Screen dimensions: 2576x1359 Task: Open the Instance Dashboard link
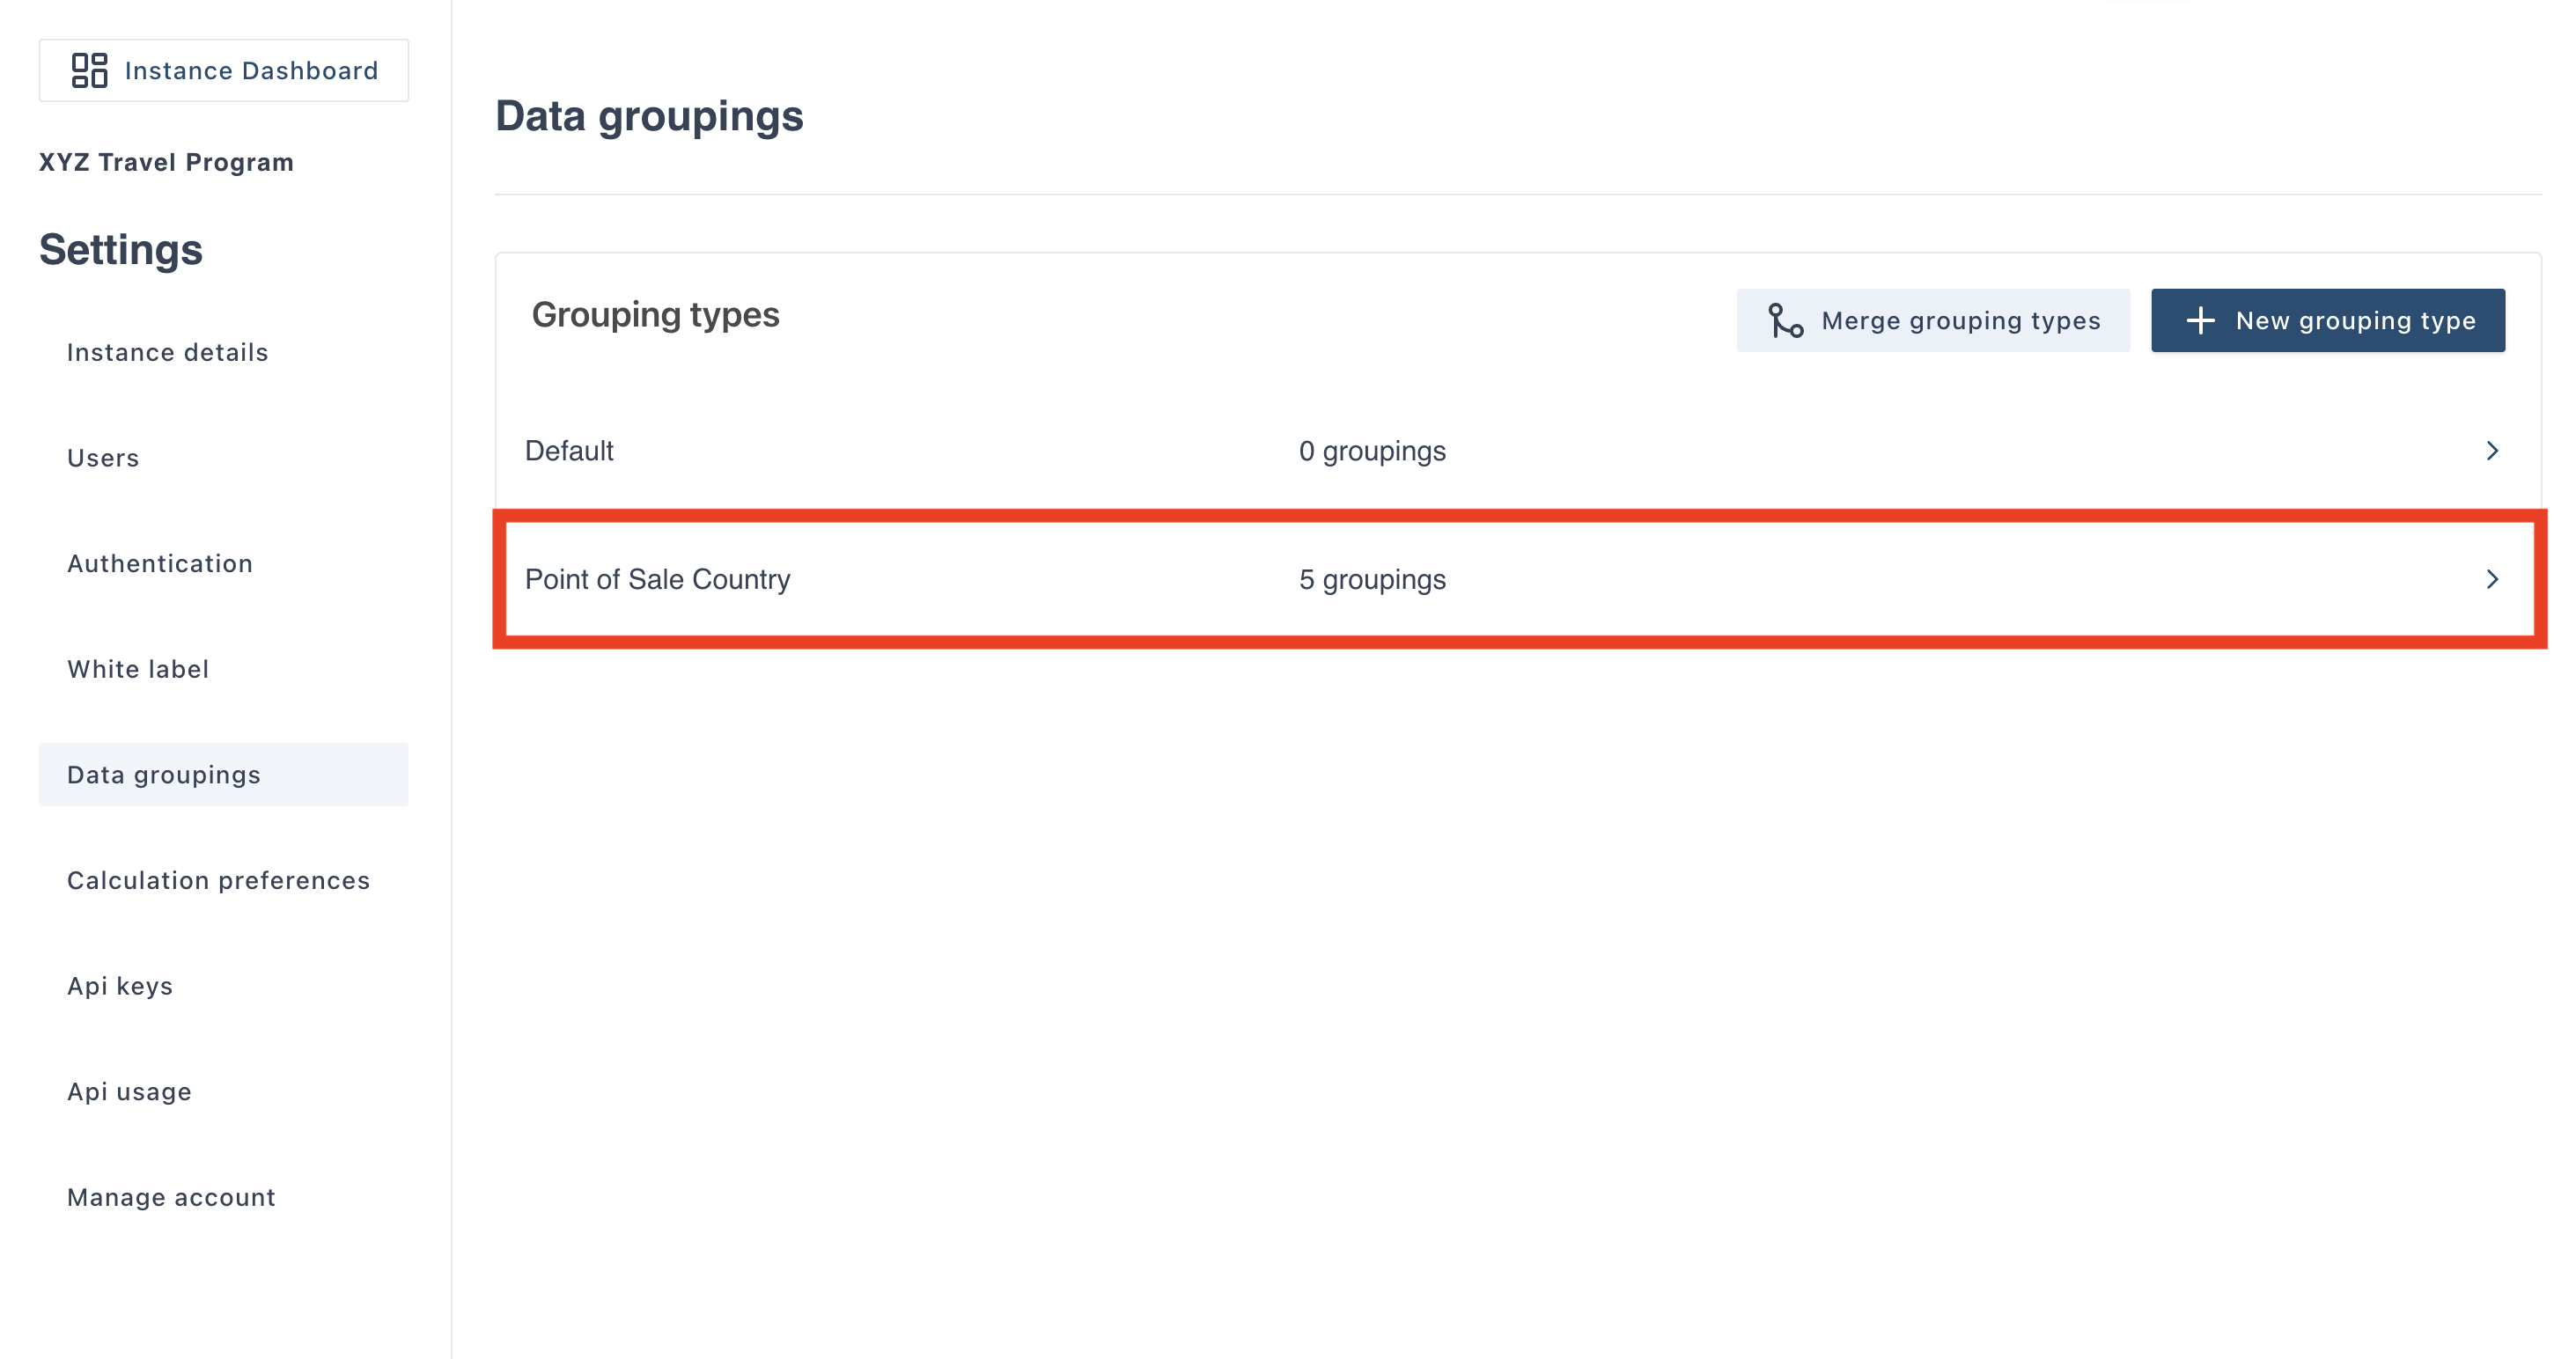point(251,71)
